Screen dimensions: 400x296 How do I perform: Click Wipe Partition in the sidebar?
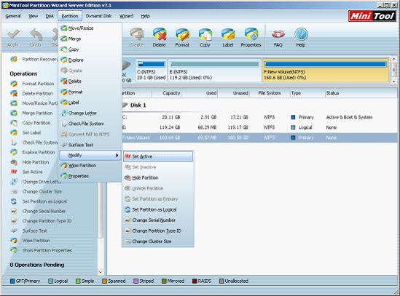click(31, 241)
